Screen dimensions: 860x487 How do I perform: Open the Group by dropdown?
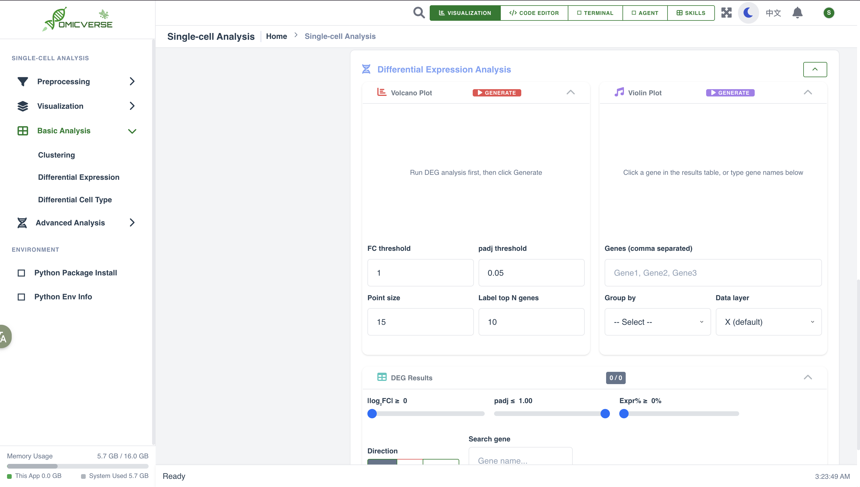point(657,322)
